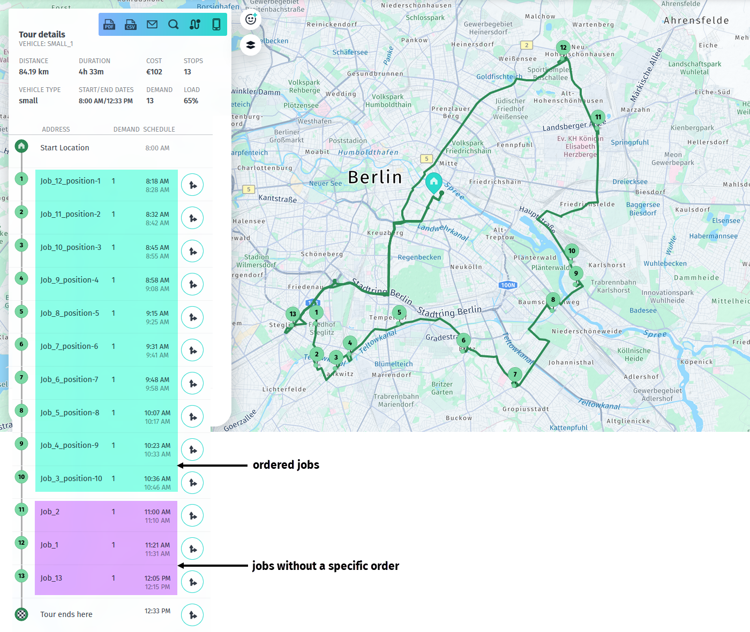The height and width of the screenshot is (632, 750).
Task: Click the 65% load value
Action: pos(191,101)
